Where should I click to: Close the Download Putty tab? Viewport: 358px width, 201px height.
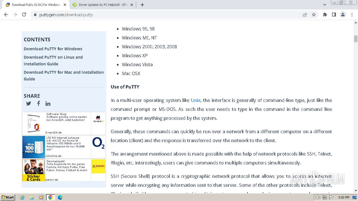click(x=65, y=5)
